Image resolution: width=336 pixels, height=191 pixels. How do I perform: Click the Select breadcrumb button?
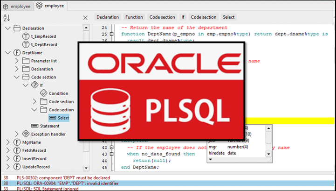tap(229, 17)
